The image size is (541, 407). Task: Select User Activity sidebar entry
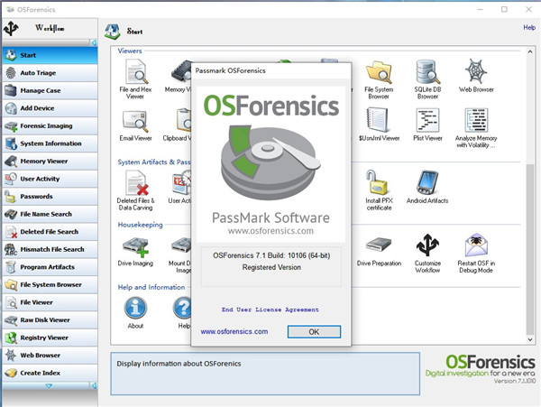pyautogui.click(x=50, y=179)
